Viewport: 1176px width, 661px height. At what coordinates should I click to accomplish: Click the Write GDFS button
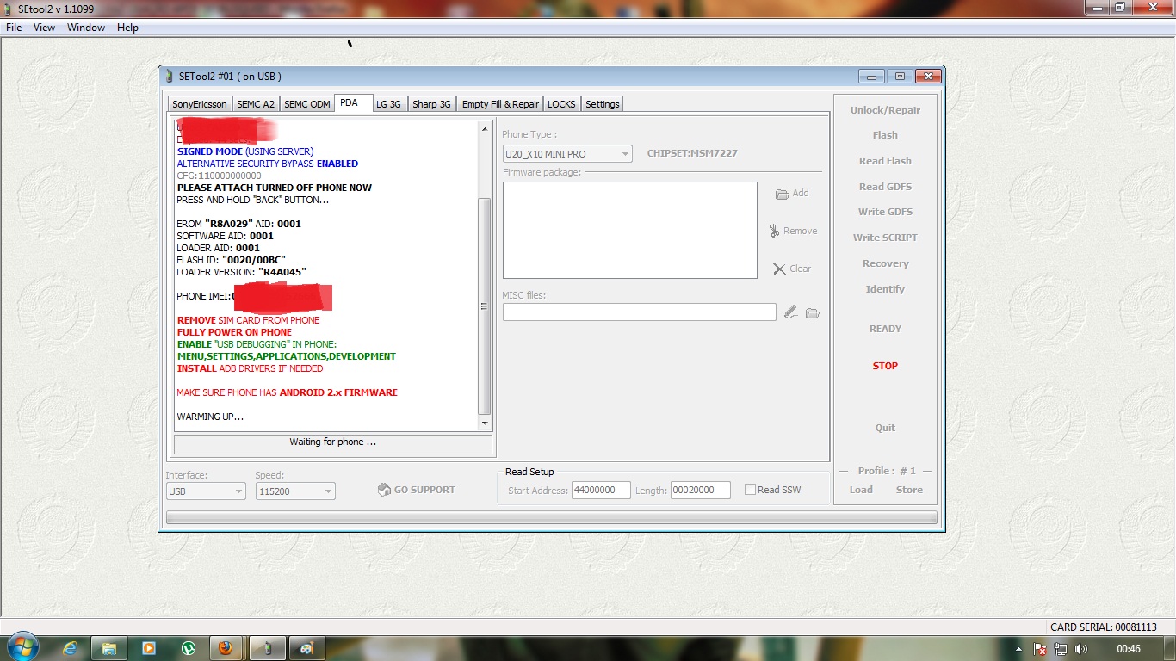click(x=885, y=212)
